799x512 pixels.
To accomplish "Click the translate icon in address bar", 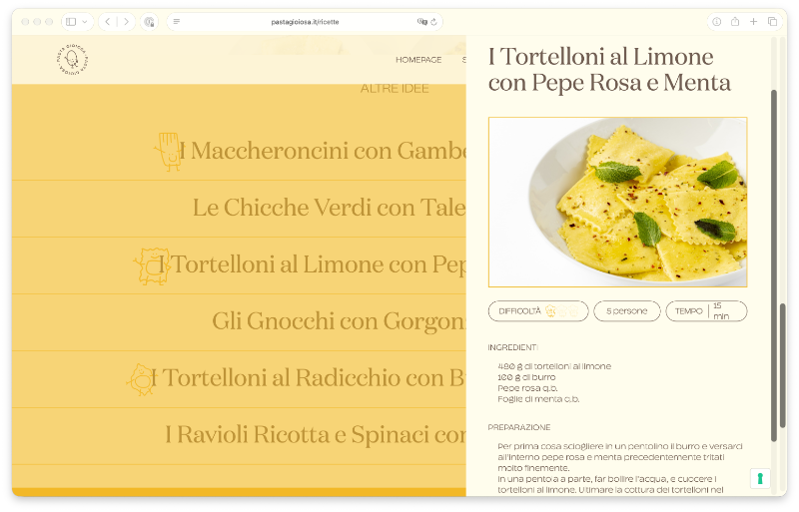I will (x=421, y=22).
